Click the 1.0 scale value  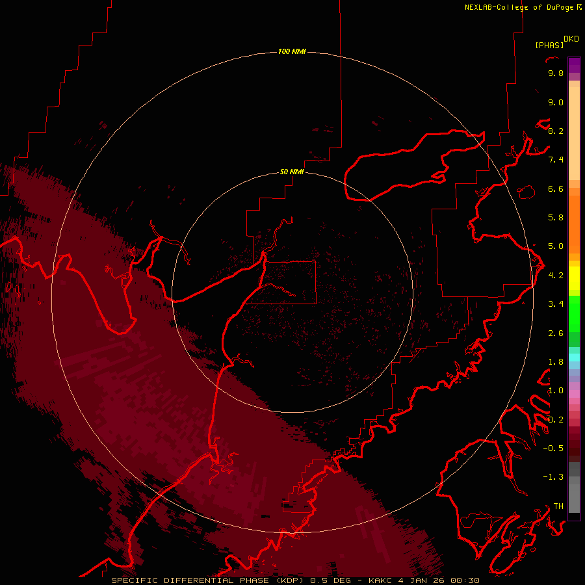556,391
